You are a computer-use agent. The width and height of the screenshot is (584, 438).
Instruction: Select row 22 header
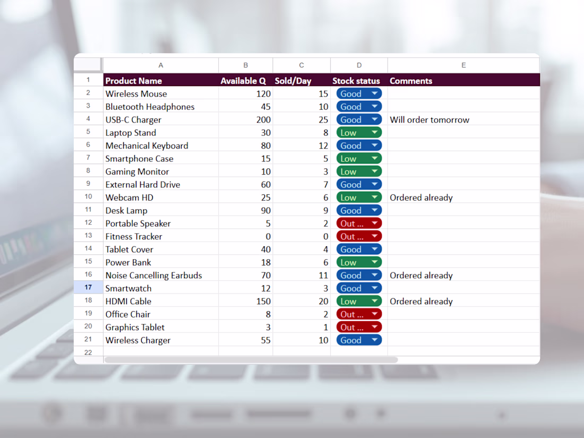coord(88,353)
